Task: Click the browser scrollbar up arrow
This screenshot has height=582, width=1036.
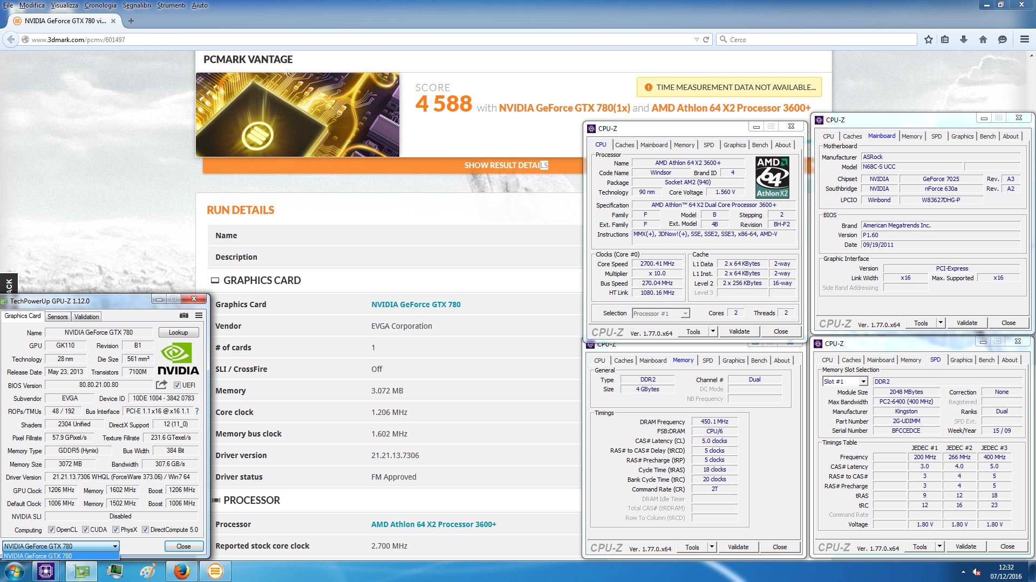Action: 1032,56
